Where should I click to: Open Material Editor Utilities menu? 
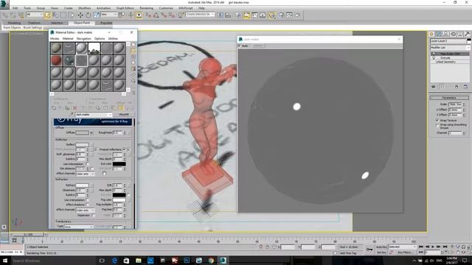click(113, 38)
